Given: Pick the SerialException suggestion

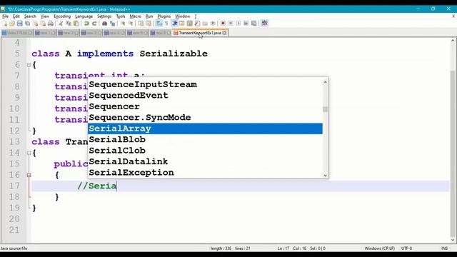Looking at the screenshot, I should coord(205,173).
